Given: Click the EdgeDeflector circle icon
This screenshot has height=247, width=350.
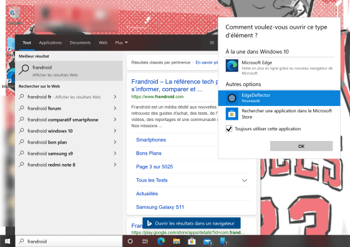Looking at the screenshot, I should pos(231,98).
